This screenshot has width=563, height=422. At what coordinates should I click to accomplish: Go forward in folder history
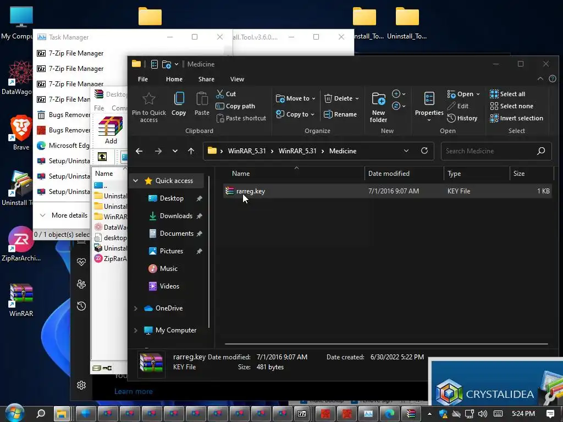tap(158, 151)
